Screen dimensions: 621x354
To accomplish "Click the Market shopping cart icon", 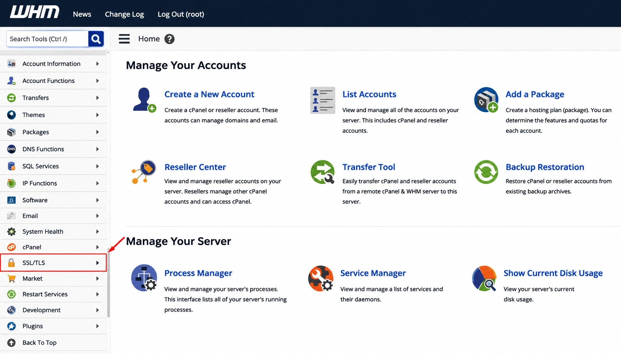I will tap(12, 278).
